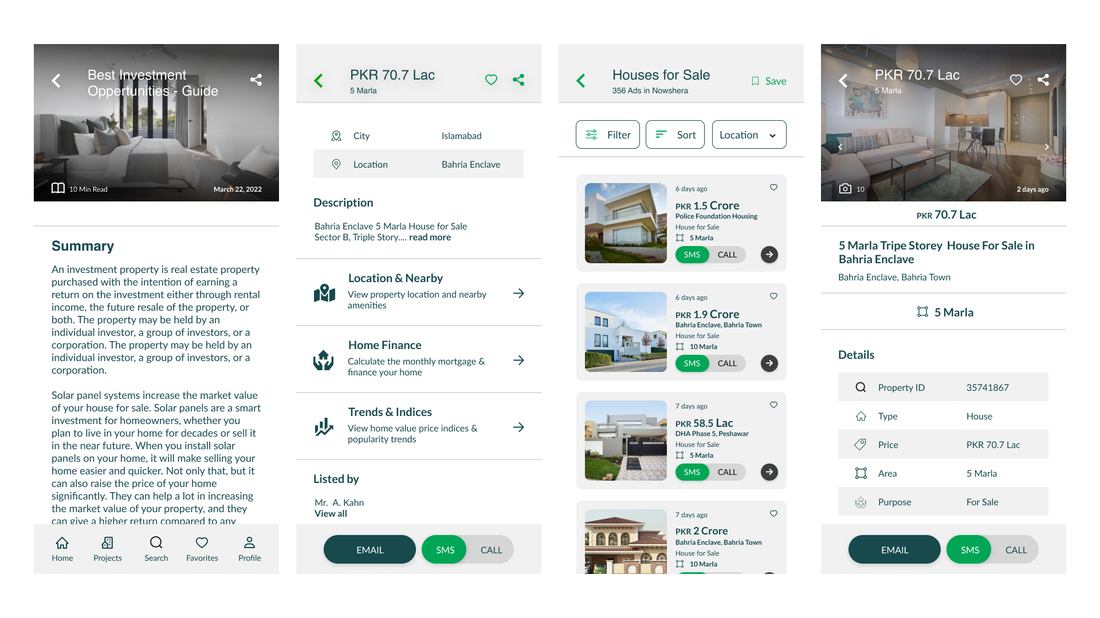
Task: Open Search in bottom navigation
Action: (x=156, y=548)
